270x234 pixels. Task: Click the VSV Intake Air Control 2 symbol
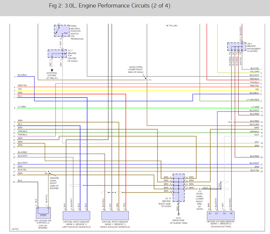[x=43, y=213]
